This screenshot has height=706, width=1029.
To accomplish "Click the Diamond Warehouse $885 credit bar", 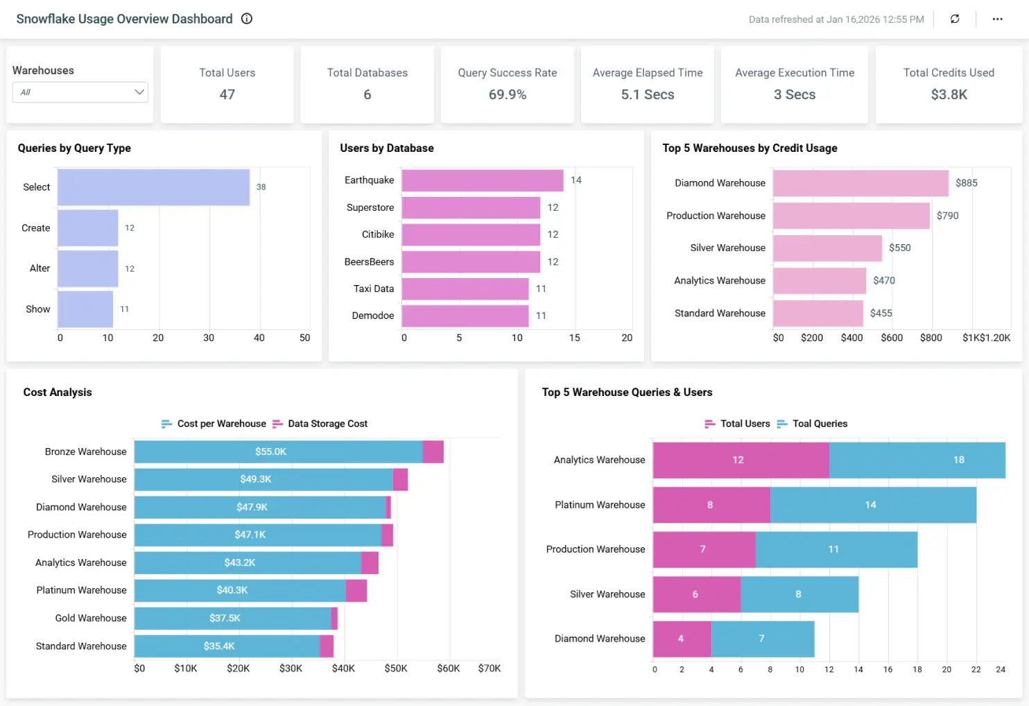I will (x=861, y=182).
